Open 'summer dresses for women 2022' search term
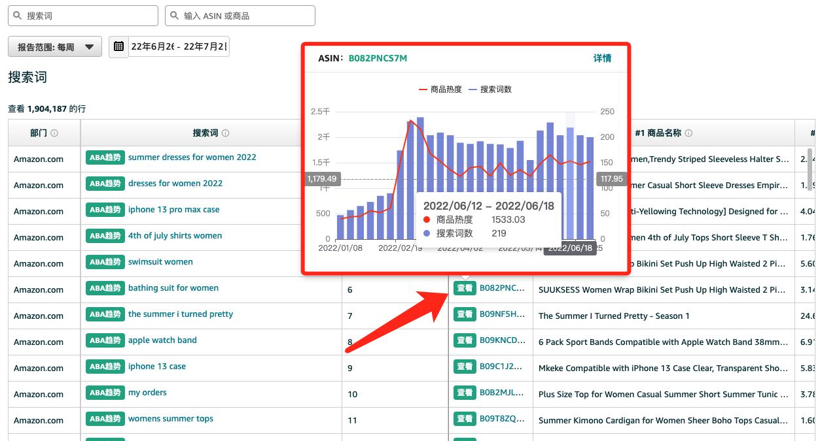820x441 pixels. 192,157
